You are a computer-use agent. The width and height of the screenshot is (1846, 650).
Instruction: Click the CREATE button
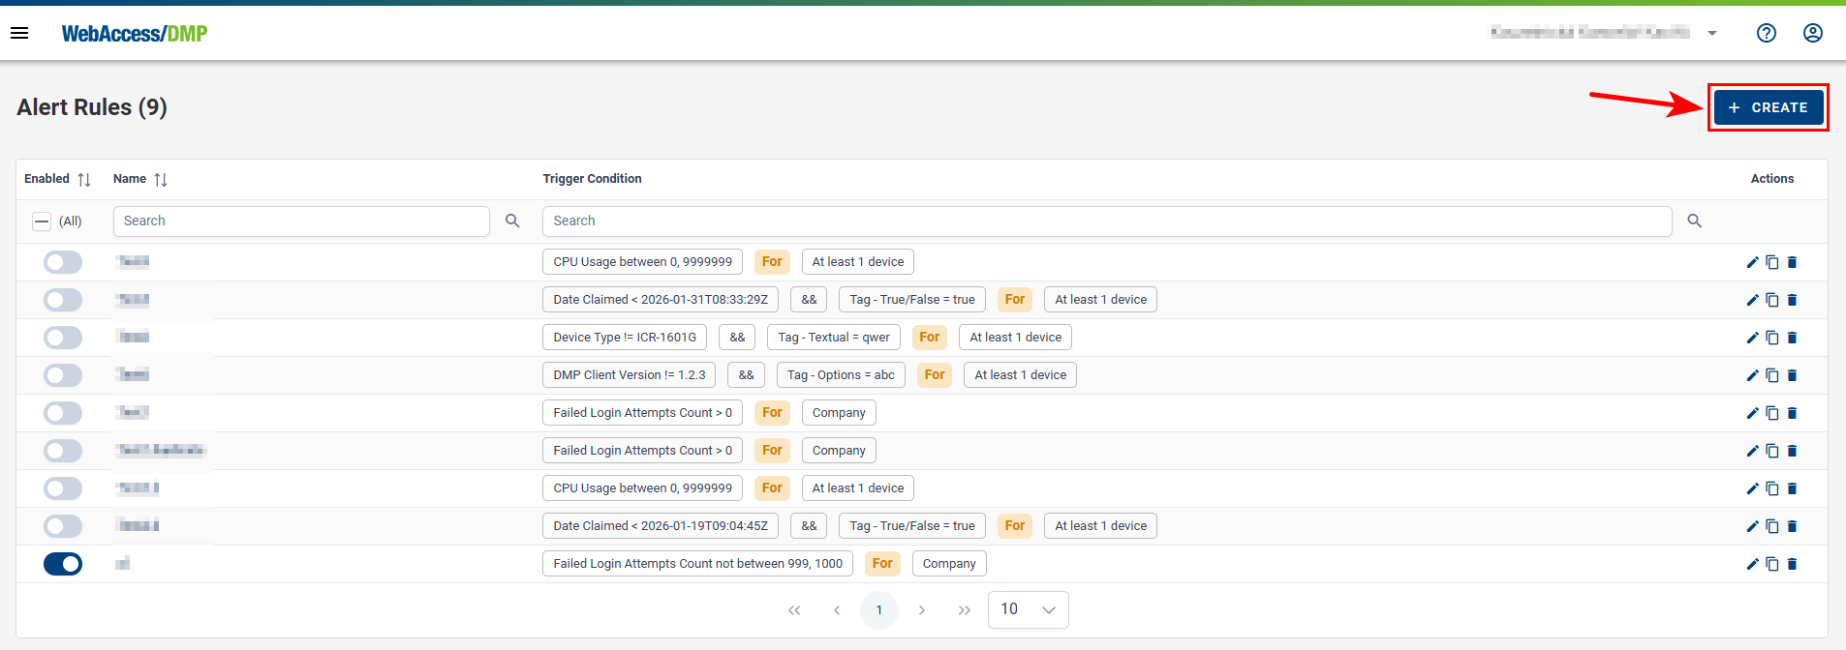tap(1768, 107)
